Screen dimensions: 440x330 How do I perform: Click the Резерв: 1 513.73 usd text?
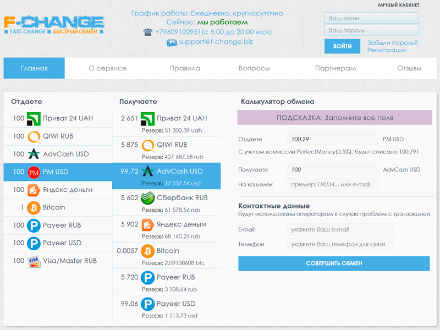169,316
